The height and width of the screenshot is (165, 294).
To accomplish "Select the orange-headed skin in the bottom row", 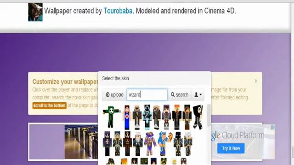I will point(124,162).
